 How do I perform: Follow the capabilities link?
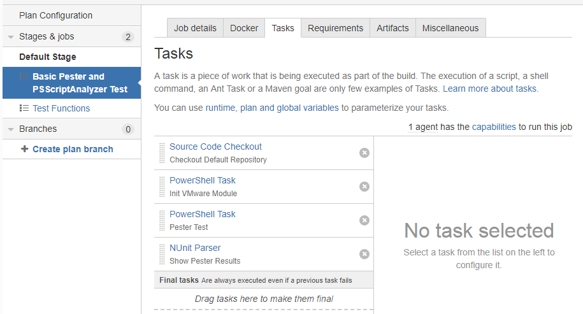pos(494,127)
